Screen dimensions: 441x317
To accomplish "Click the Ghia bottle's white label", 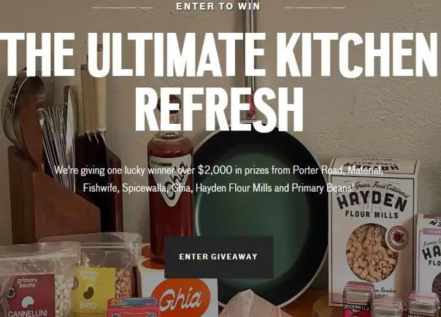I will point(169,180).
